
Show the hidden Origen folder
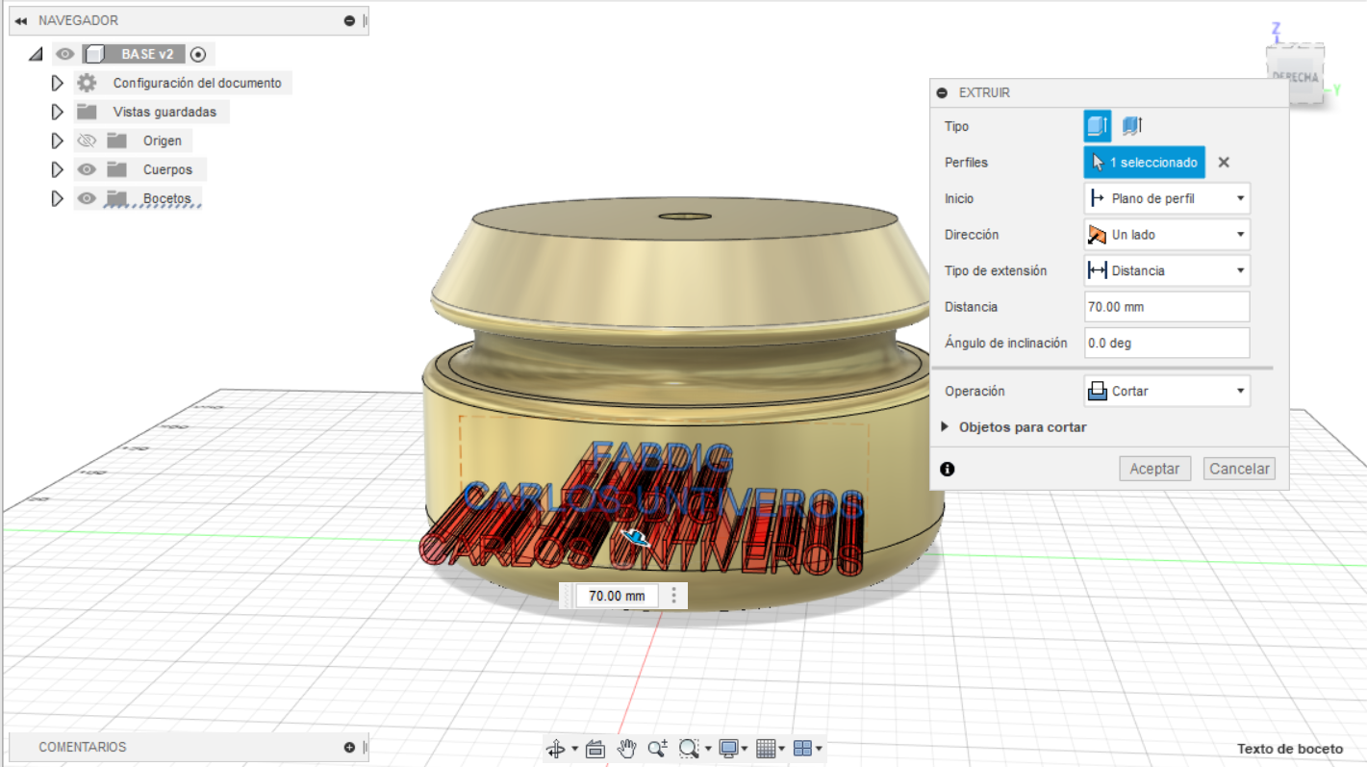87,141
